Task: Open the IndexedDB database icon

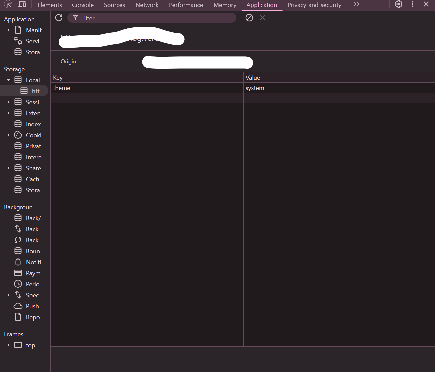Action: [x=18, y=124]
